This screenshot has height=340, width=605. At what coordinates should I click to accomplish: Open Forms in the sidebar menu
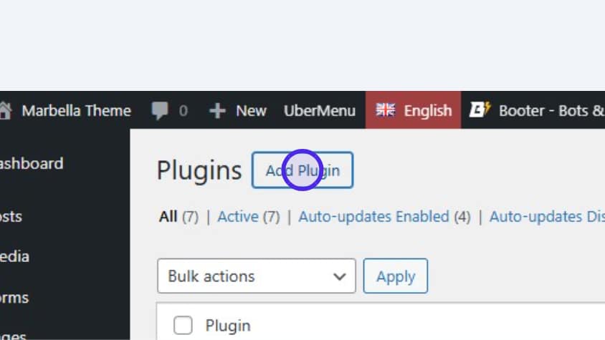(x=14, y=296)
